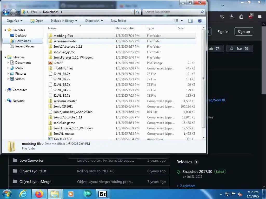Select the 176487 PNG image file icon

tap(50, 63)
